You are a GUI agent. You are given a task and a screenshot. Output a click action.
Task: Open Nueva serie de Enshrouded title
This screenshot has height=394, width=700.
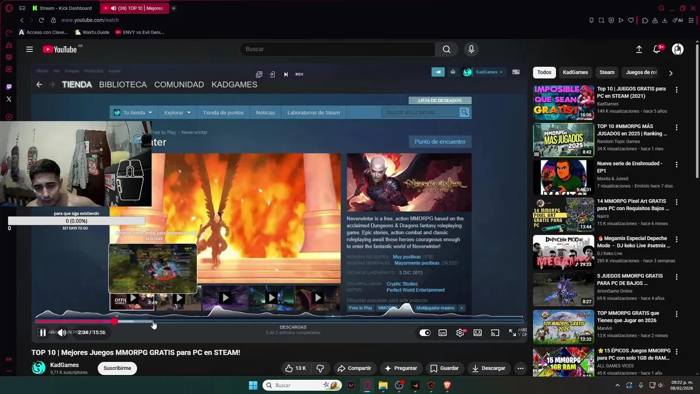tap(629, 167)
